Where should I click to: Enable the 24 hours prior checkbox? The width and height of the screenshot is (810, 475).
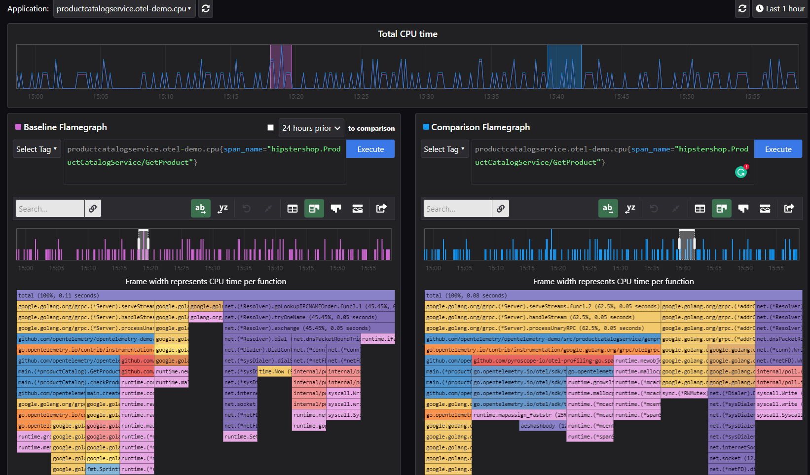point(270,127)
